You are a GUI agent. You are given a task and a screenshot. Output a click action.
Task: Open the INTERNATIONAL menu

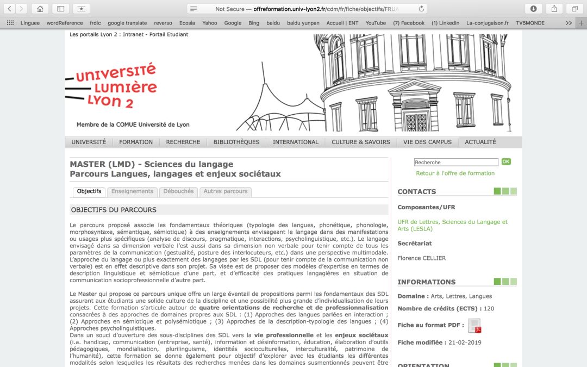click(295, 142)
